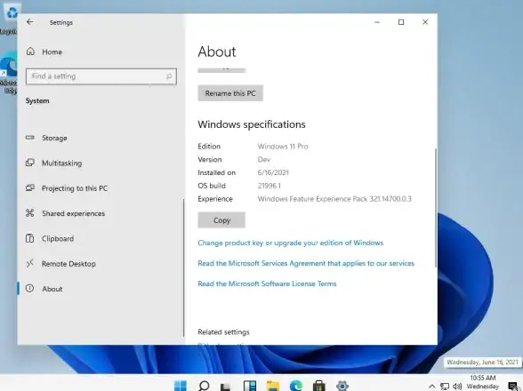Image resolution: width=523 pixels, height=391 pixels.
Task: Show hidden icons in the system tray
Action: click(432, 387)
